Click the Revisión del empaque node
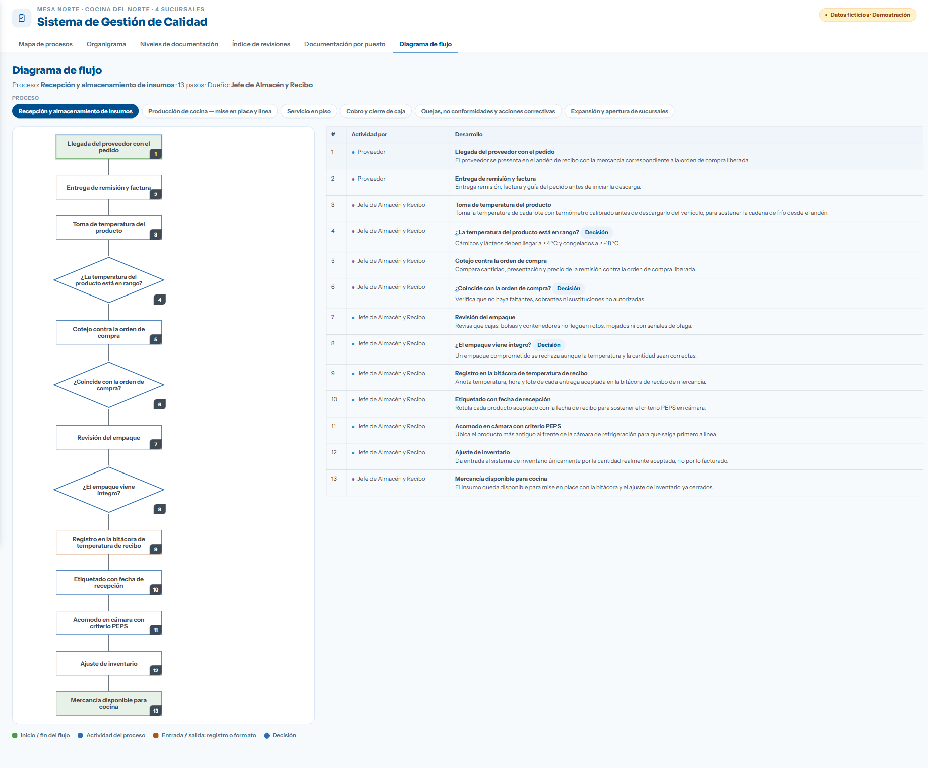928x768 pixels. point(109,437)
